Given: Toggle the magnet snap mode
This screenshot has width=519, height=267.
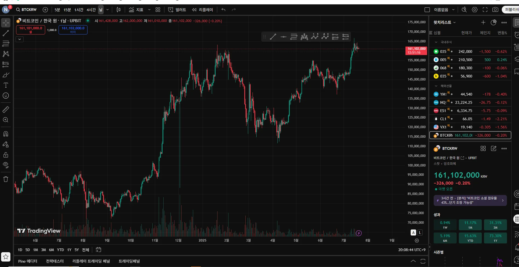Looking at the screenshot, I should [6, 134].
